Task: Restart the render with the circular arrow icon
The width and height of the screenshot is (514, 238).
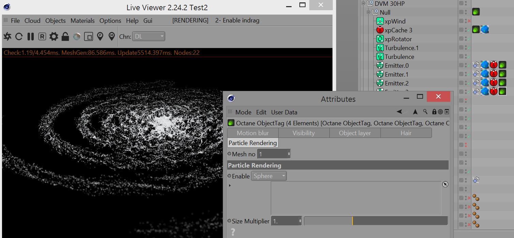Action: click(19, 36)
